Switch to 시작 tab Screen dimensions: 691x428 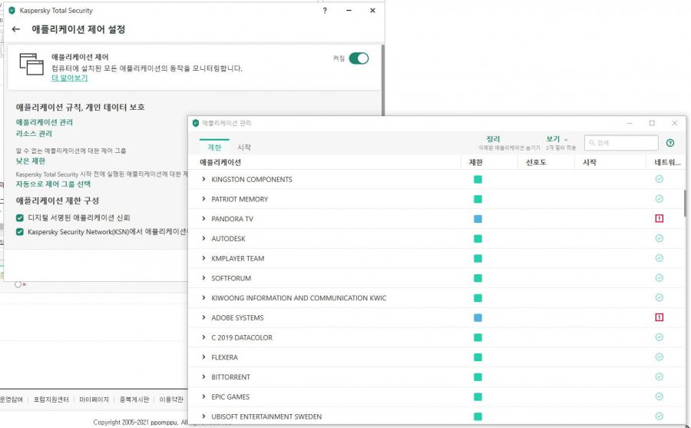(x=244, y=147)
